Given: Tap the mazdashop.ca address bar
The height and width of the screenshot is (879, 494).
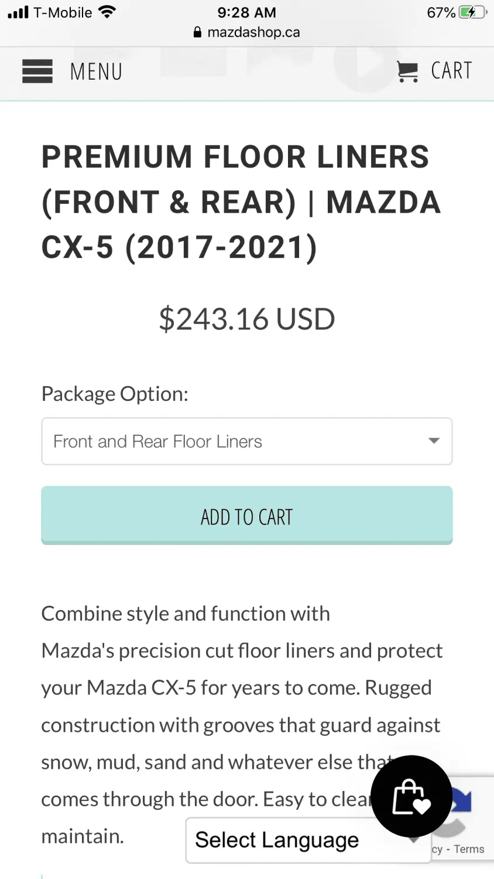Looking at the screenshot, I should point(247,32).
